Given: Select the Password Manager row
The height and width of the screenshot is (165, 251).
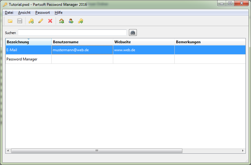Looking at the screenshot, I should coord(28,59).
